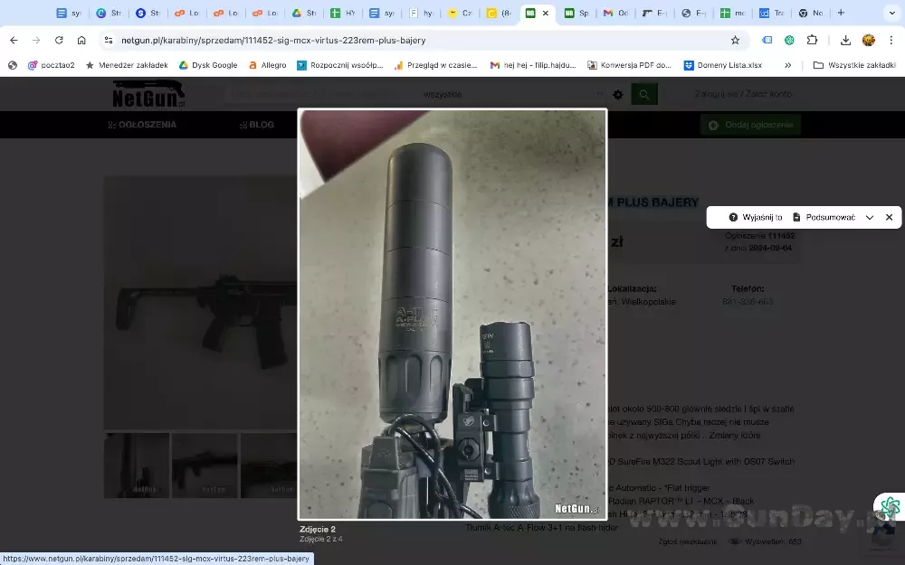View site information for netgun.pl
905x565 pixels.
click(x=108, y=41)
